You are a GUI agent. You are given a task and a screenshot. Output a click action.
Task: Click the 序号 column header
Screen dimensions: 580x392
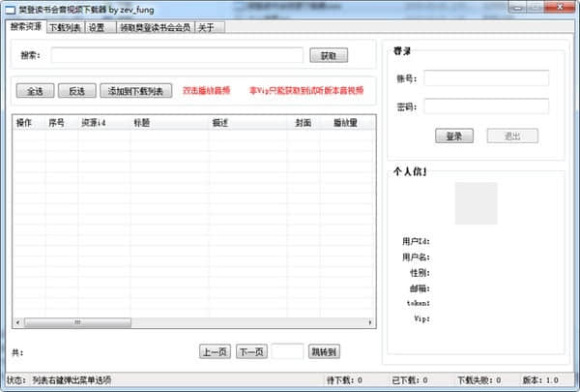(62, 123)
